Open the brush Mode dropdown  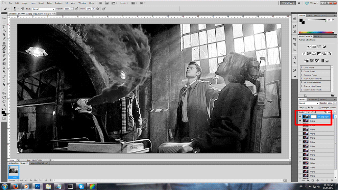[x=43, y=9]
